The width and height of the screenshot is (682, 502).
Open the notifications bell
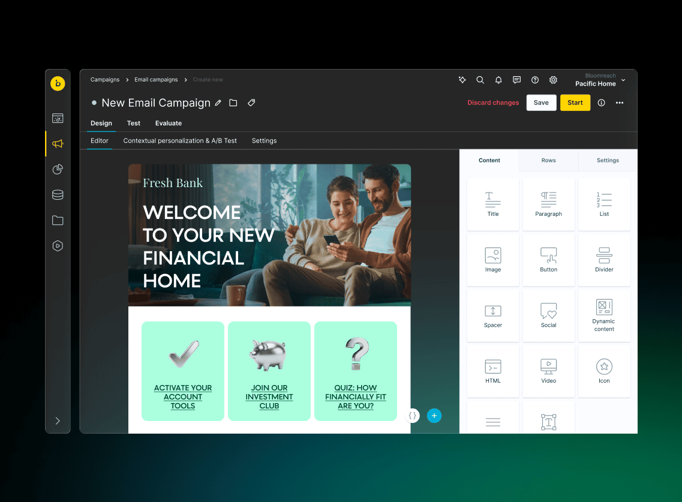tap(498, 80)
